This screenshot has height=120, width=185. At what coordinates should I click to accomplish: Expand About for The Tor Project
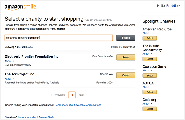pyautogui.click(x=9, y=79)
